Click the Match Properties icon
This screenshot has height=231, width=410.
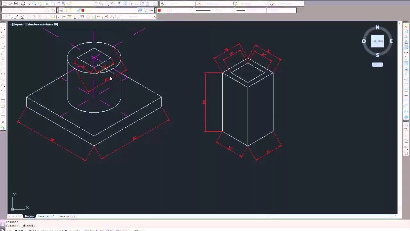coord(64,4)
